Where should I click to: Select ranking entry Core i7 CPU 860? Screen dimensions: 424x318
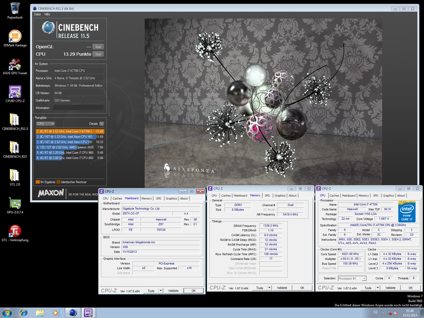click(70, 158)
